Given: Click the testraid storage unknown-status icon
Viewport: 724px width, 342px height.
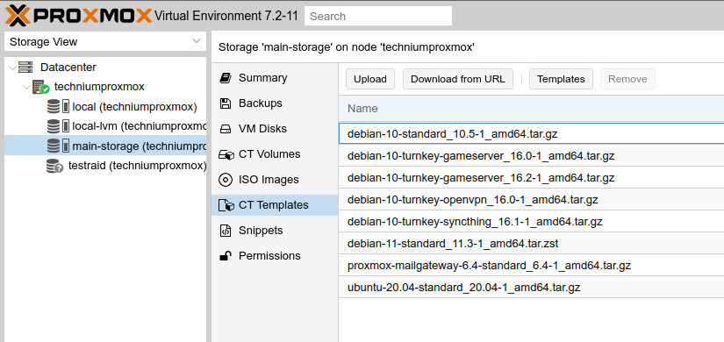Looking at the screenshot, I should (54, 166).
